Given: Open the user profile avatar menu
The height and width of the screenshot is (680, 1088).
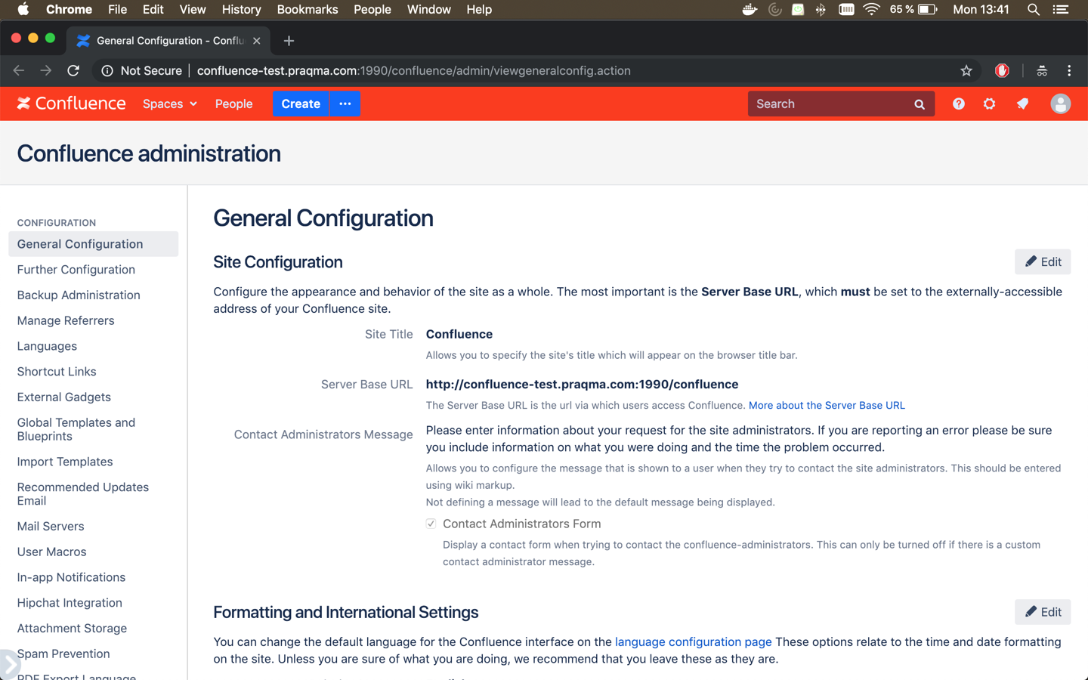Looking at the screenshot, I should click(x=1060, y=104).
